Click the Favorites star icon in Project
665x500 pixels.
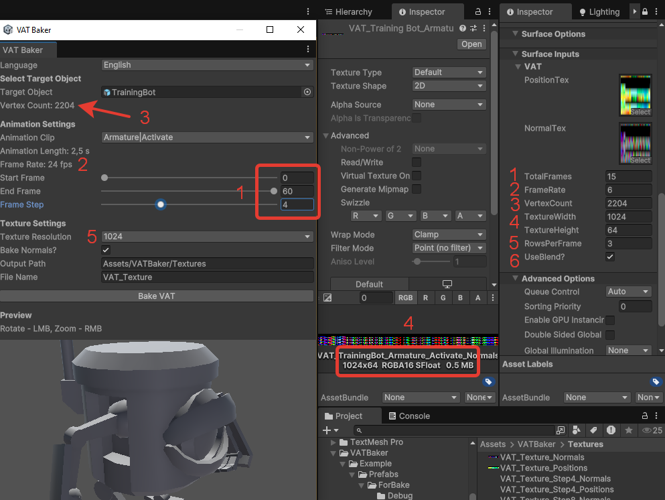629,430
